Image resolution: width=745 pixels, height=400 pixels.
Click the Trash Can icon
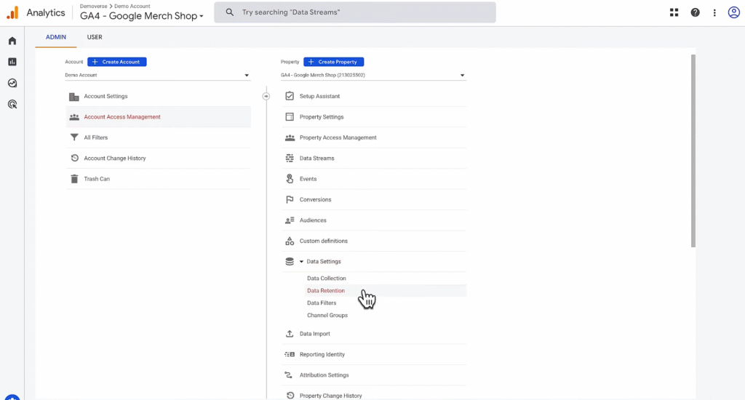tap(74, 179)
